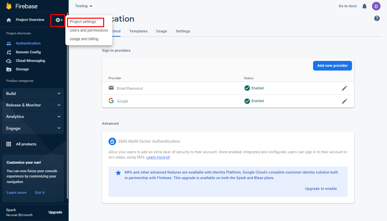Viewport: 387px width, 221px height.
Task: Click the Email/Password provider name
Action: [130, 88]
